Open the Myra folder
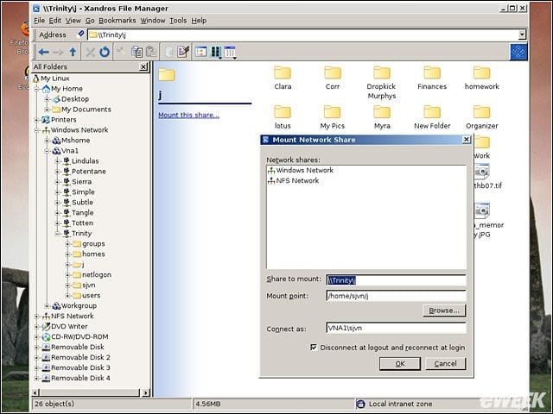 [382, 117]
